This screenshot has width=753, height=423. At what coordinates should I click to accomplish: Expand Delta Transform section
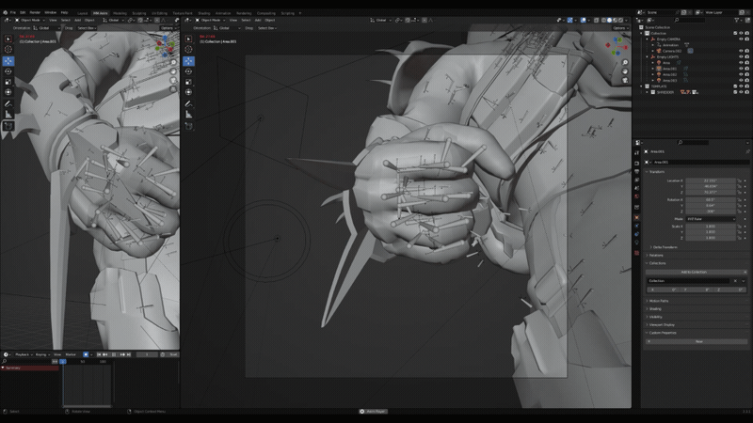(x=665, y=247)
